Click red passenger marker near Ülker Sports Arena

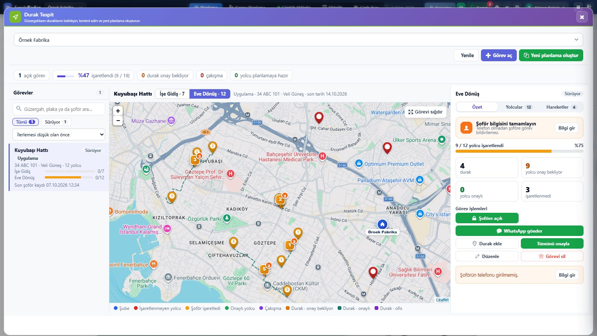click(387, 148)
